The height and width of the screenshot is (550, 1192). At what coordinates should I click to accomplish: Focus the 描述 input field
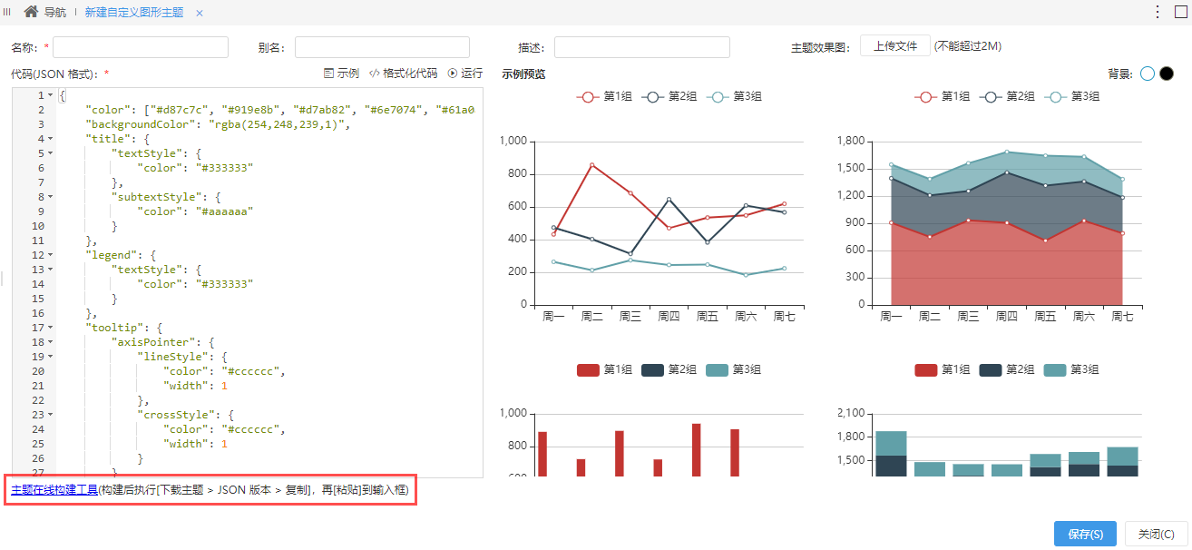(642, 47)
